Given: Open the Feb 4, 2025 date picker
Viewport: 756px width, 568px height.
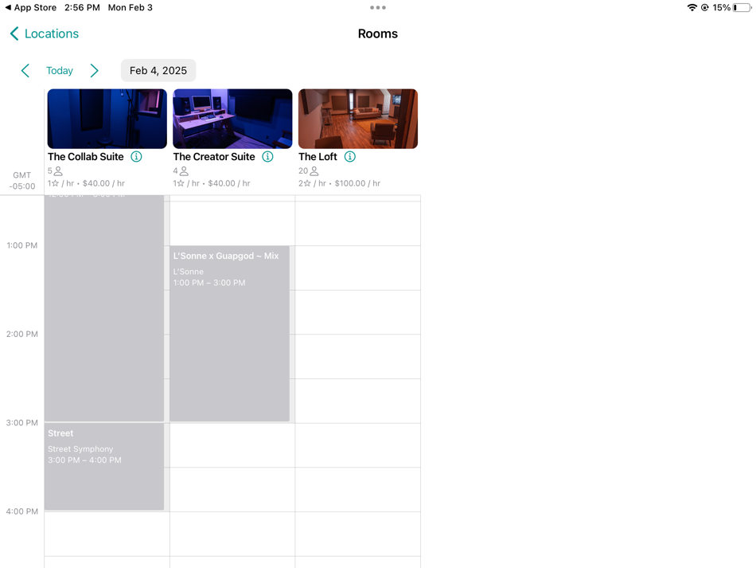Looking at the screenshot, I should tap(158, 70).
